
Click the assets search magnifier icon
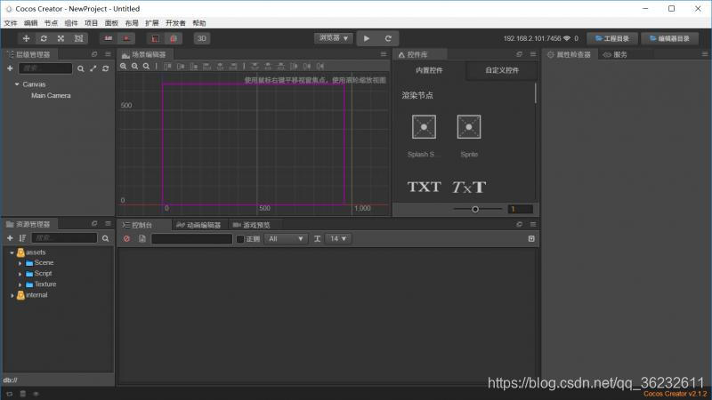(105, 238)
